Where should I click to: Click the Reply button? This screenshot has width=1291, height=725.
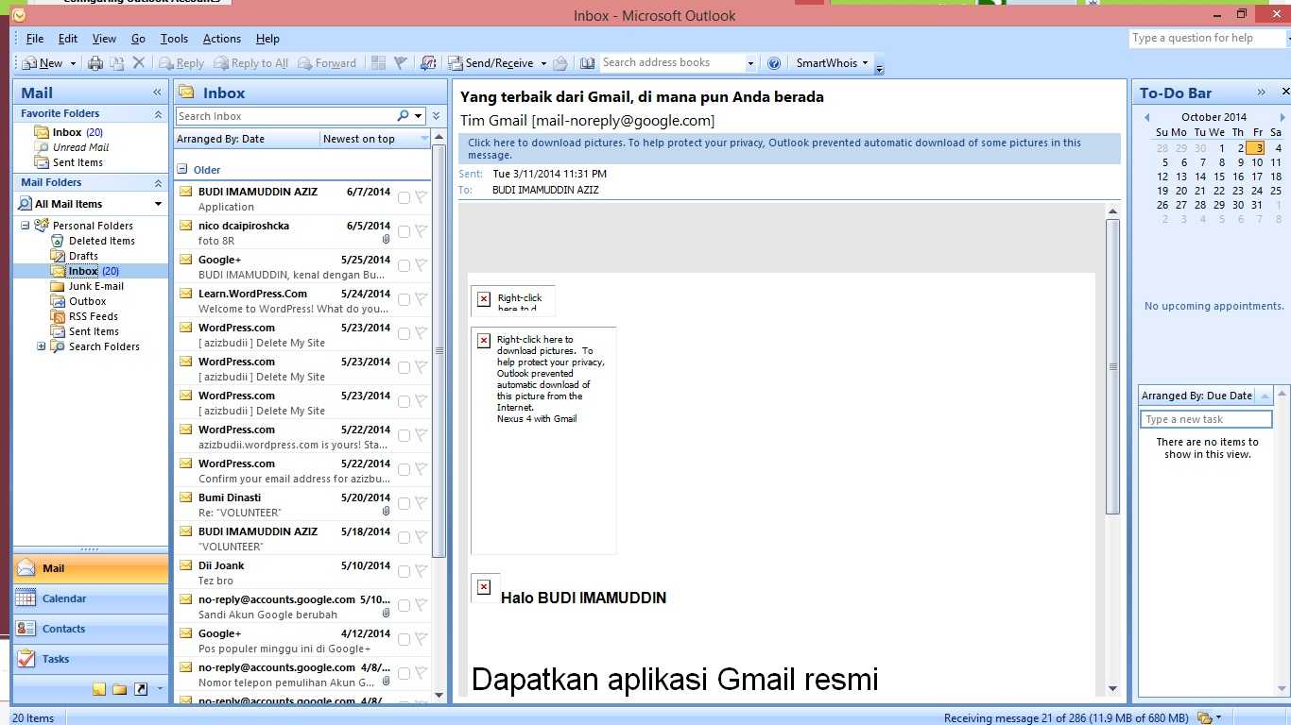pos(181,63)
